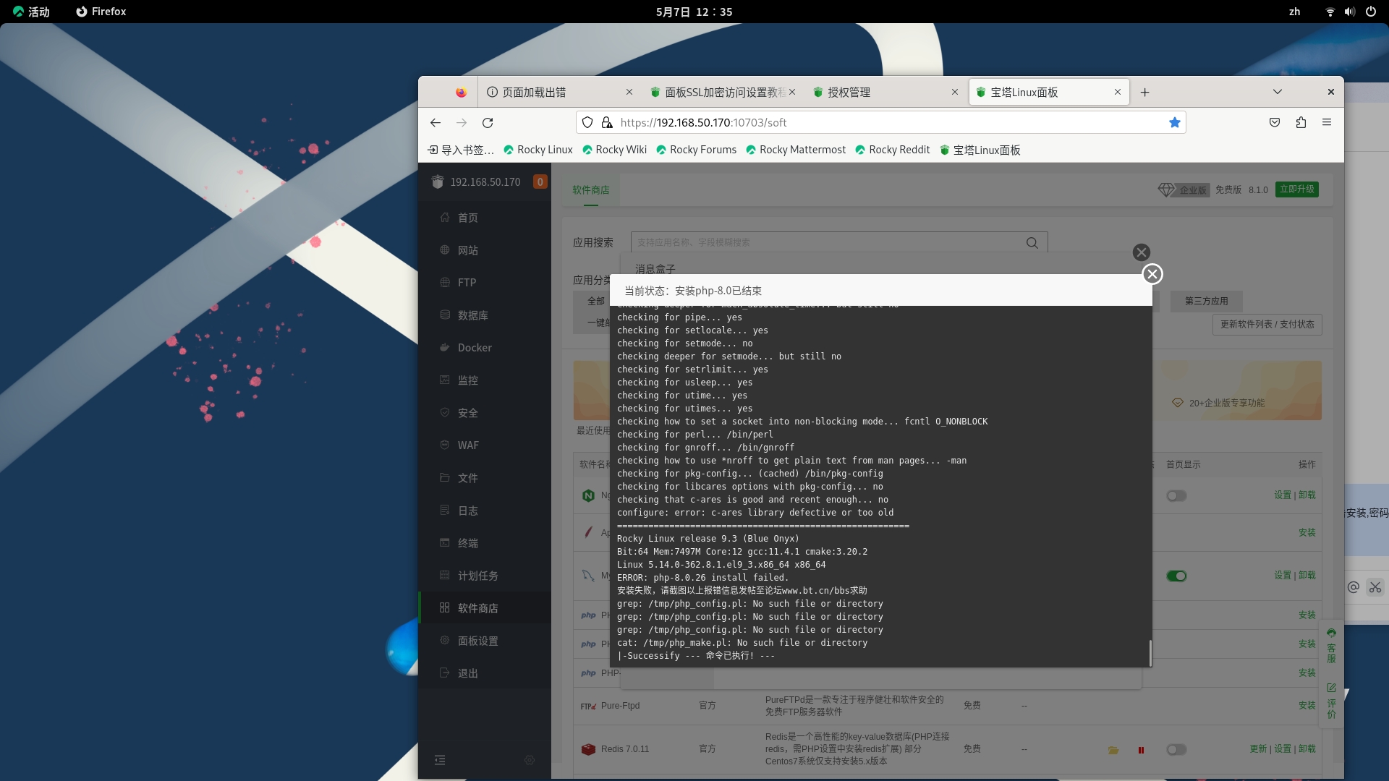Click the message count badge 0
Screen dimensions: 1389x781
(540, 182)
